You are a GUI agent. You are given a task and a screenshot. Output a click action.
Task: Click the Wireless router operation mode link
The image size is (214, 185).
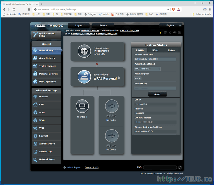pyautogui.click(x=90, y=31)
